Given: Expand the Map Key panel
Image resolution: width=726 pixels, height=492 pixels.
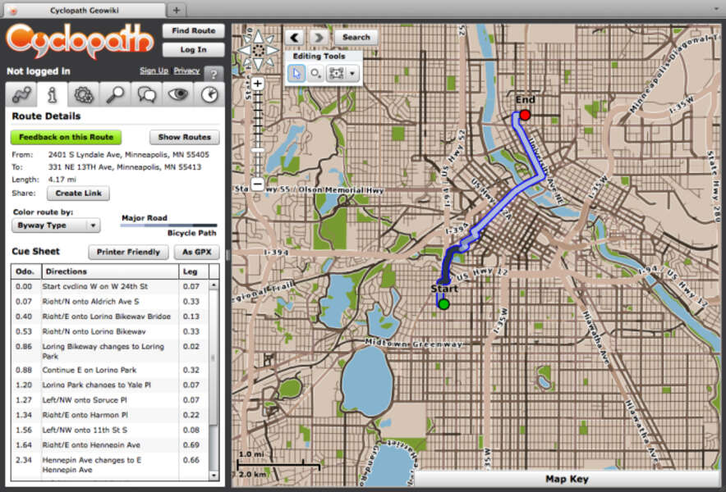Looking at the screenshot, I should (567, 479).
